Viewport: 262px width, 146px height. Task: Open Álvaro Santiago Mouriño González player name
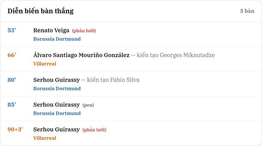point(81,55)
